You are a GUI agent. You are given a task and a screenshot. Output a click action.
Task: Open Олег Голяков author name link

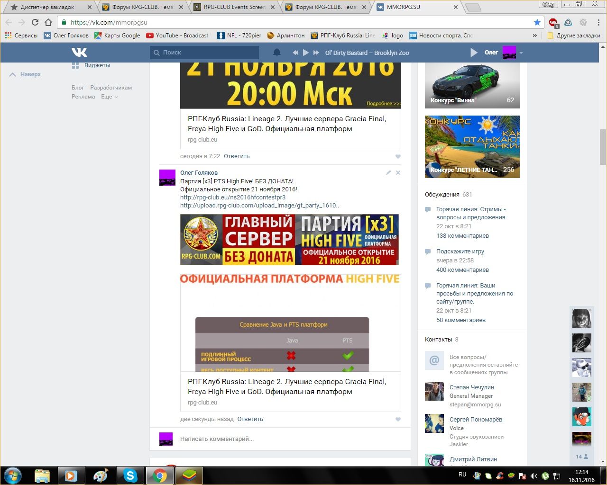tap(199, 173)
